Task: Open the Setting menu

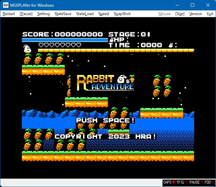Action: click(x=43, y=14)
